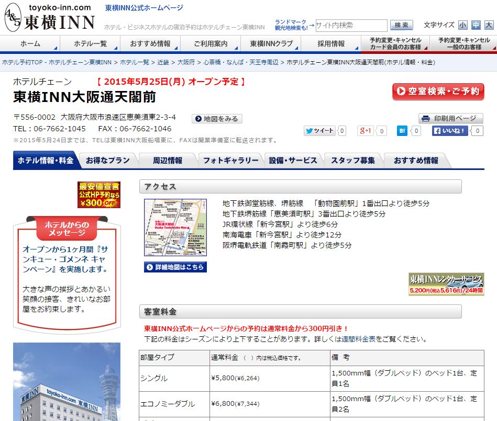The image size is (497, 421).
Task: Open 予約変更・キャンセル カード会員のお客様 menu
Action: click(x=395, y=44)
